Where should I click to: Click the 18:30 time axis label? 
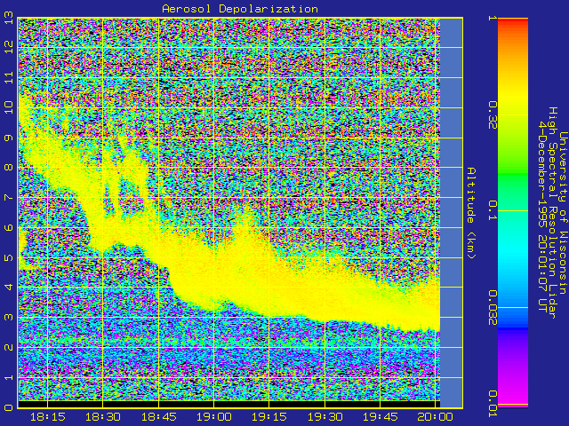click(x=103, y=417)
